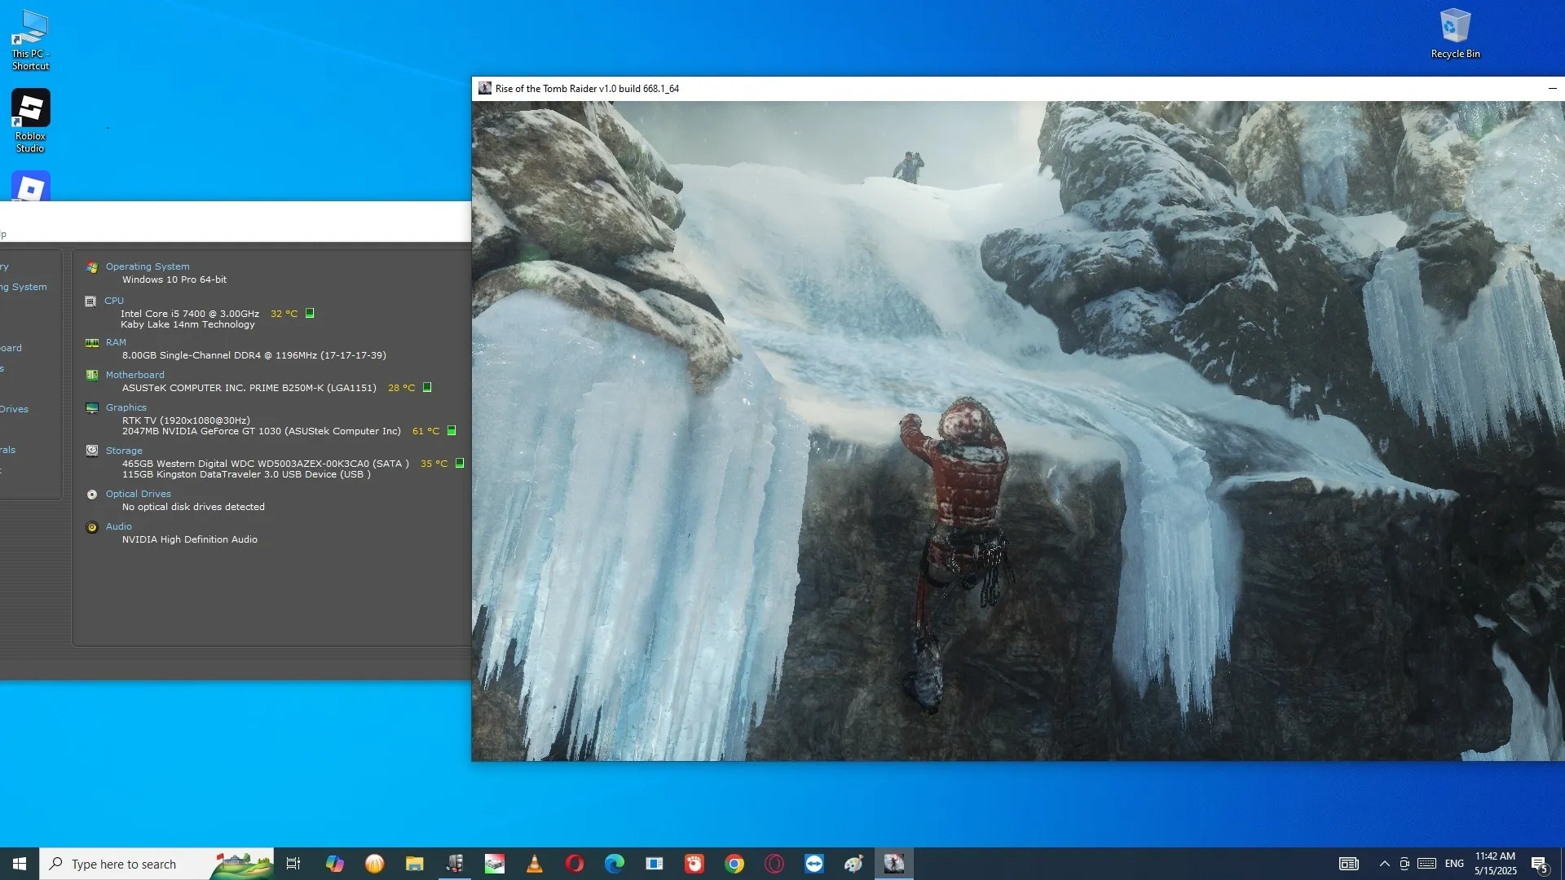
Task: Click the Storage hard drive icon
Action: pyautogui.click(x=92, y=451)
